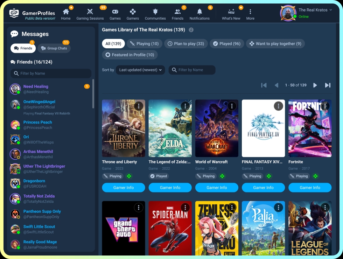Switch to the Group Chats tab

[54, 48]
